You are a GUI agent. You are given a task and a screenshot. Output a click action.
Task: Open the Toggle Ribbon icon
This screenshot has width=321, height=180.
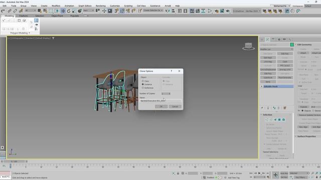192,11
